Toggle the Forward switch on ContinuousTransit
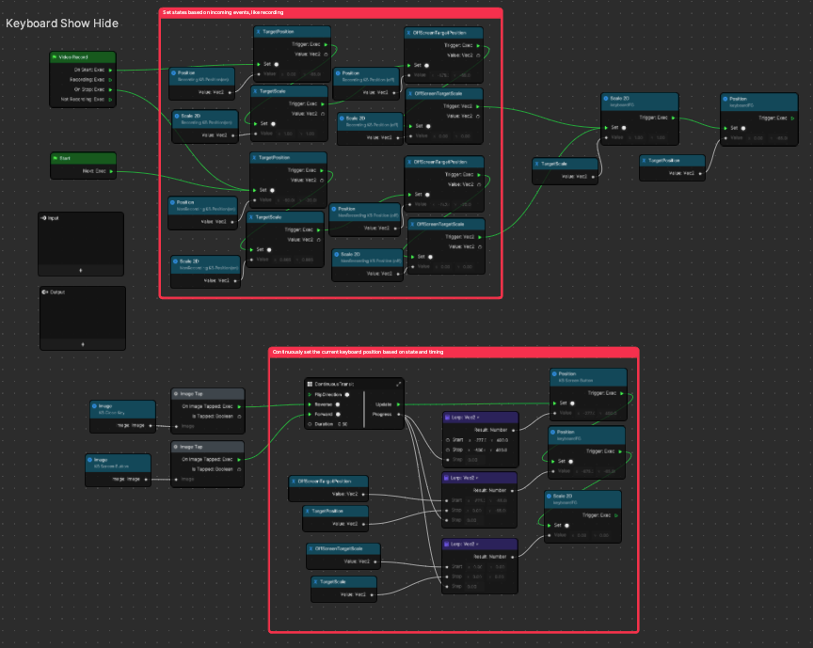 [x=336, y=414]
